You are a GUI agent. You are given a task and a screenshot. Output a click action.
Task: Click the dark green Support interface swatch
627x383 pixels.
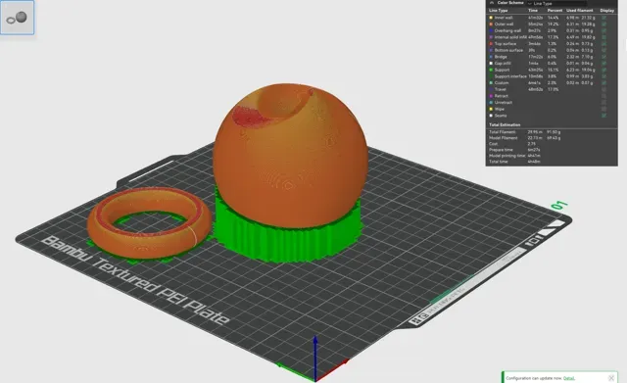[x=491, y=76]
